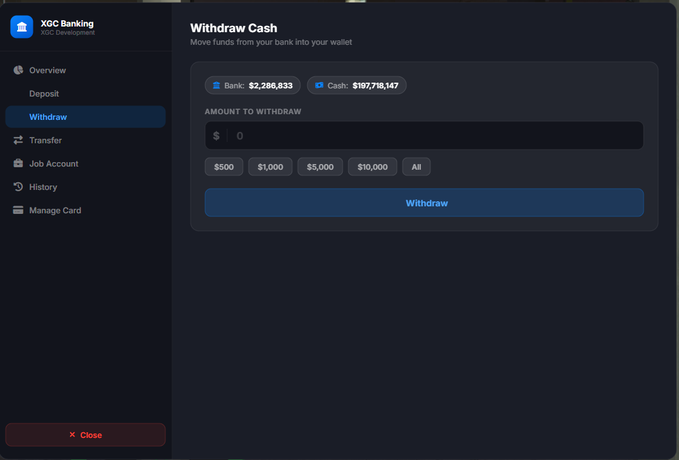The width and height of the screenshot is (679, 460).
Task: Open the Manage Card page
Action: 85,211
